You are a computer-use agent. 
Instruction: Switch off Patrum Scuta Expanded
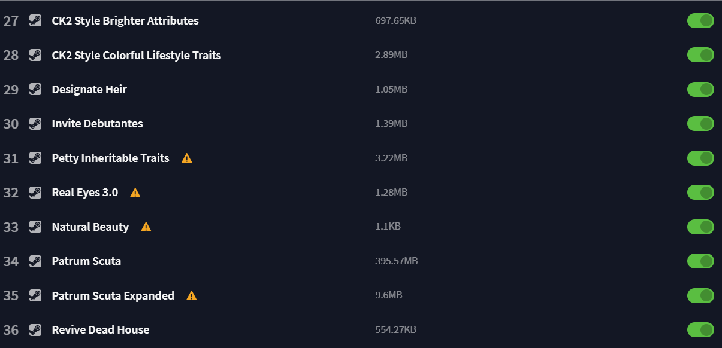click(700, 295)
